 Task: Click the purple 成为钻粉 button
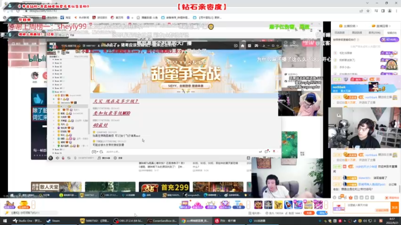coord(389,39)
